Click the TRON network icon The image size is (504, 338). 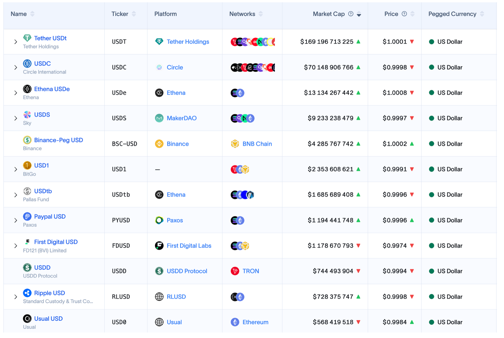[x=235, y=271]
